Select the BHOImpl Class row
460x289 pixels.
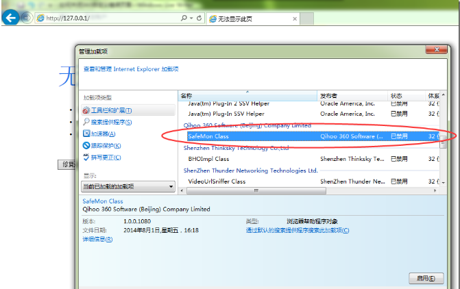(313, 159)
